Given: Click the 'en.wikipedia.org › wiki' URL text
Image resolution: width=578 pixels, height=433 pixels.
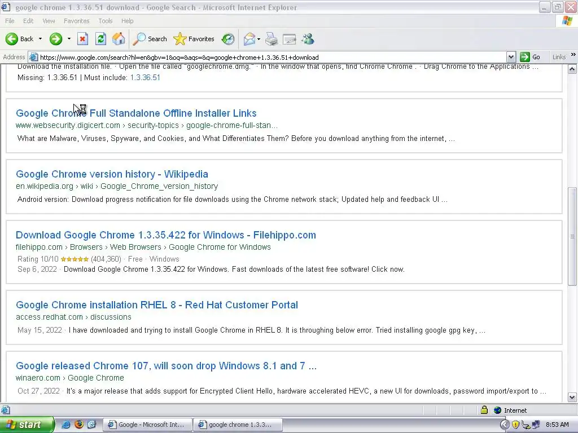Looking at the screenshot, I should point(54,186).
